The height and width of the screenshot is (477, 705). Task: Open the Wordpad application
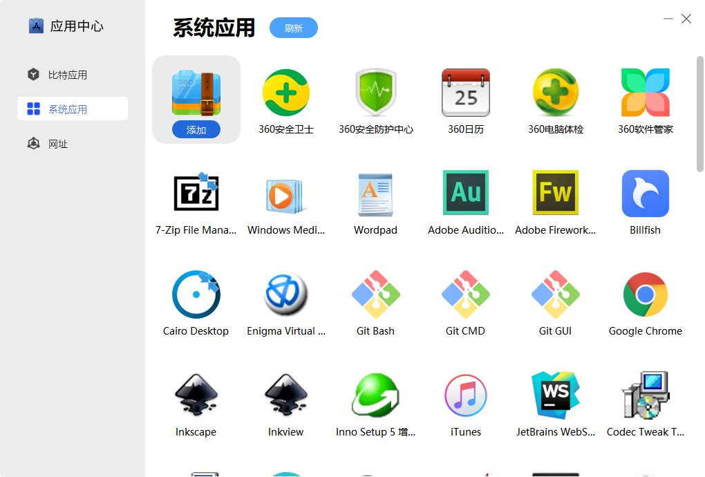coord(375,193)
